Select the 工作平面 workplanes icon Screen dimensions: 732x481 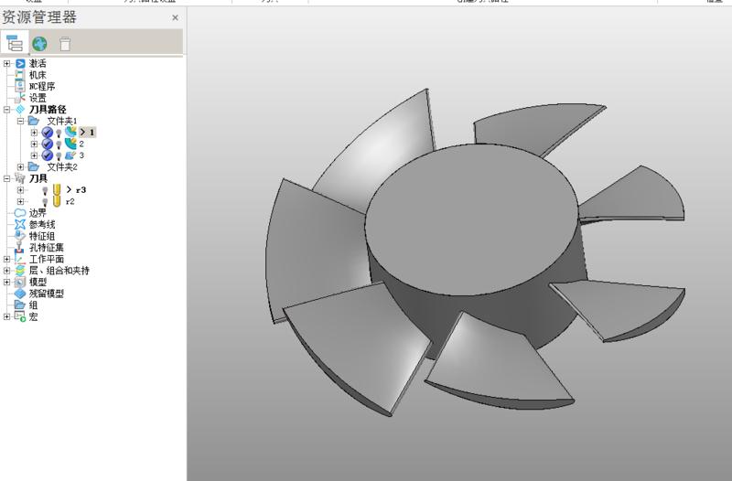(20, 259)
